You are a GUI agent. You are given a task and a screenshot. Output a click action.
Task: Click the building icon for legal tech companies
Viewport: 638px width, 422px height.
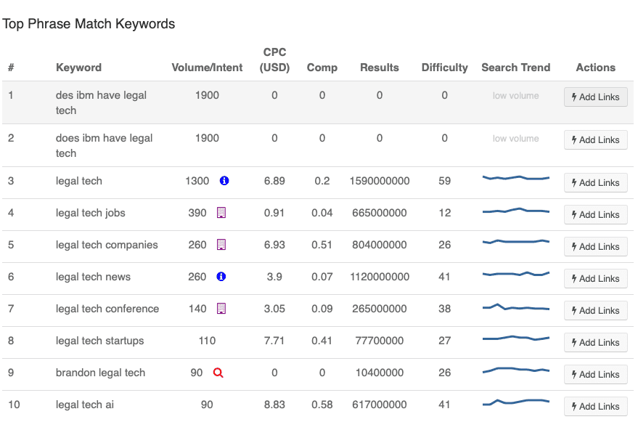coord(221,245)
